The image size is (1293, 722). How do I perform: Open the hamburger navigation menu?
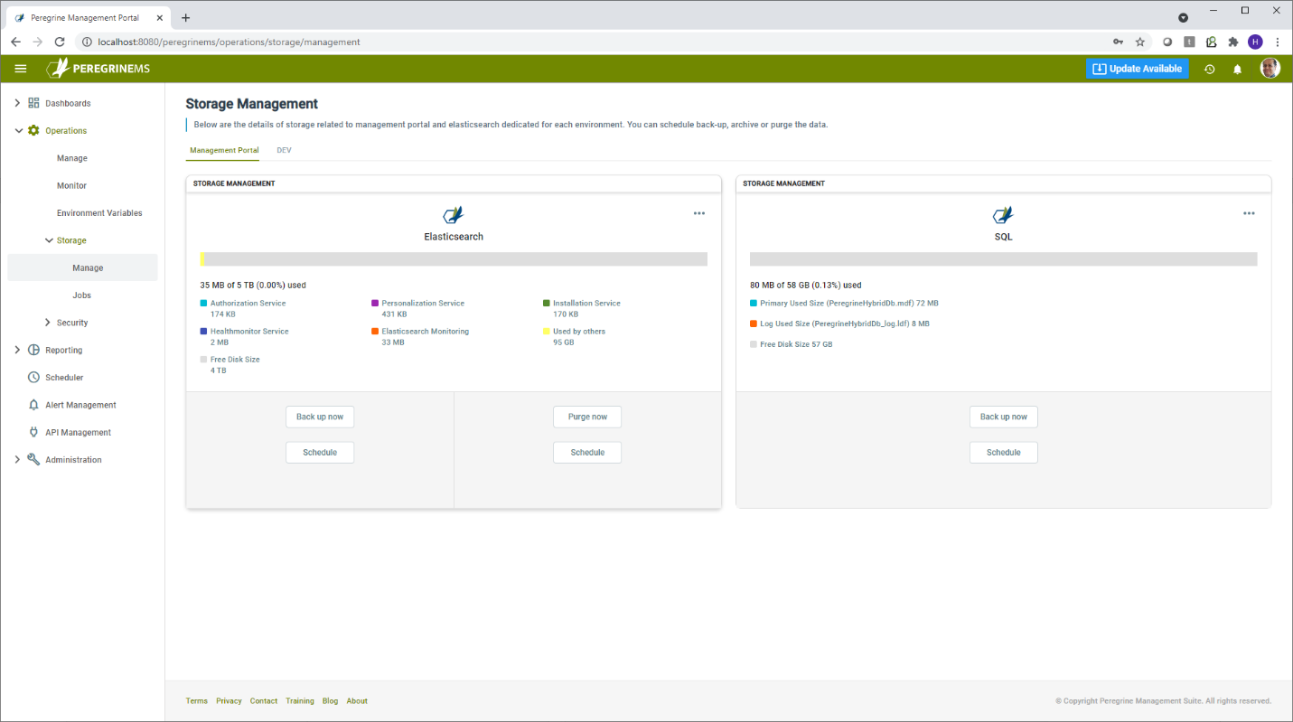(21, 69)
